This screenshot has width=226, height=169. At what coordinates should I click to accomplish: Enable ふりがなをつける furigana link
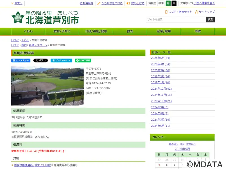click(x=112, y=3)
